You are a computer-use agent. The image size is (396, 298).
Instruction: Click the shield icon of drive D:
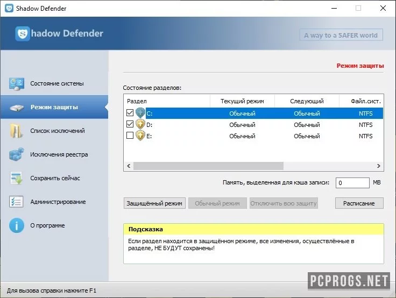(140, 124)
